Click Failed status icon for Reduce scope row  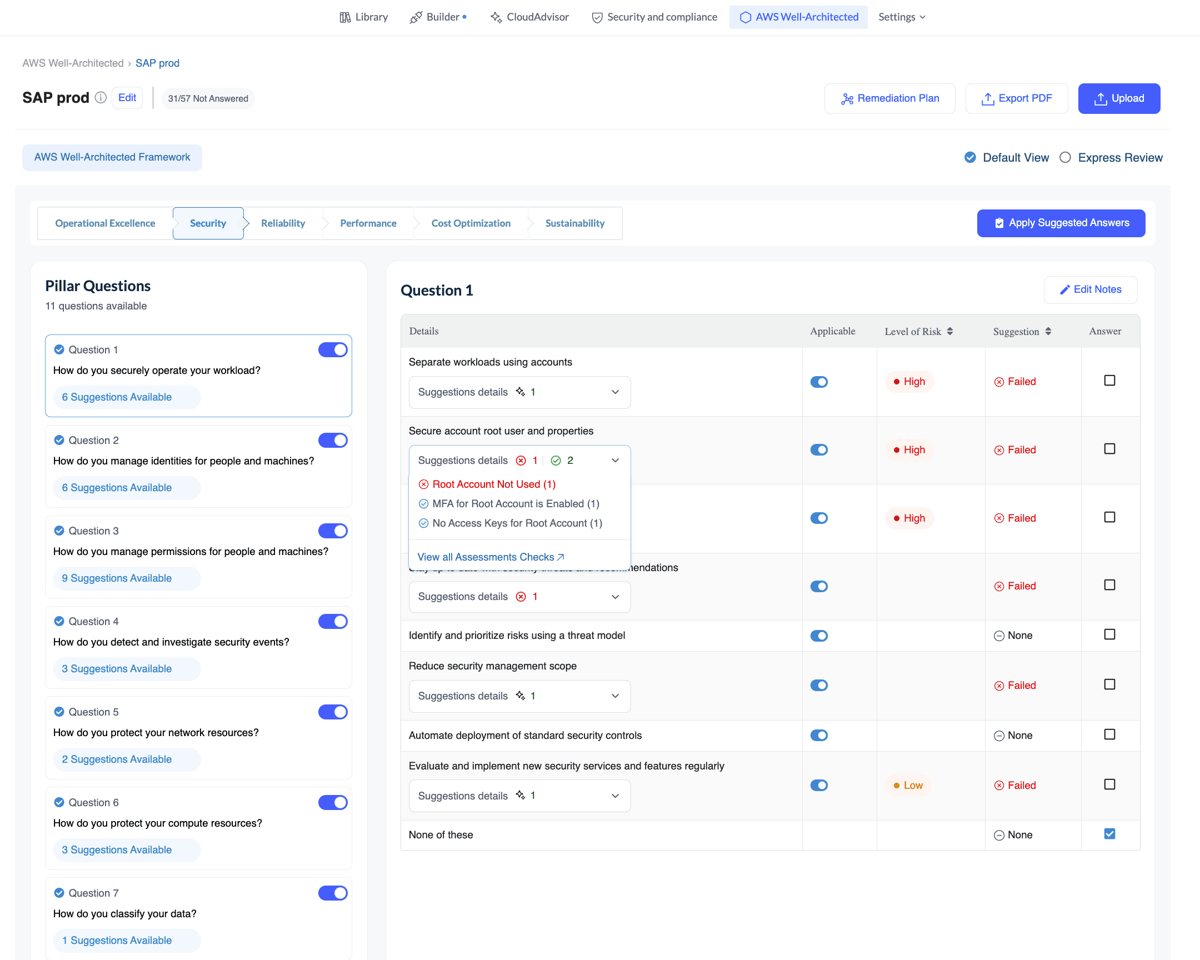tap(999, 686)
